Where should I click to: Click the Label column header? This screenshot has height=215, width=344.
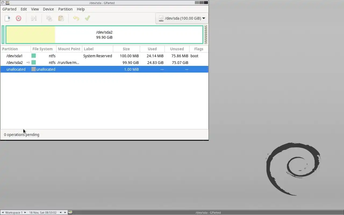point(98,49)
